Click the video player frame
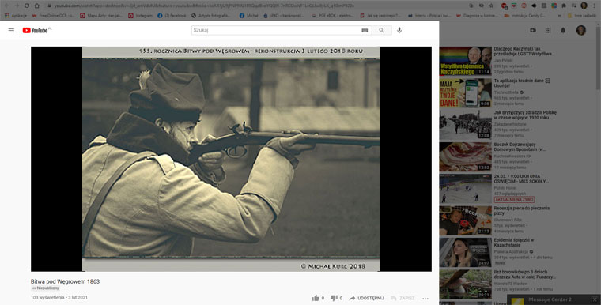The height and width of the screenshot is (305, 601). click(231, 159)
